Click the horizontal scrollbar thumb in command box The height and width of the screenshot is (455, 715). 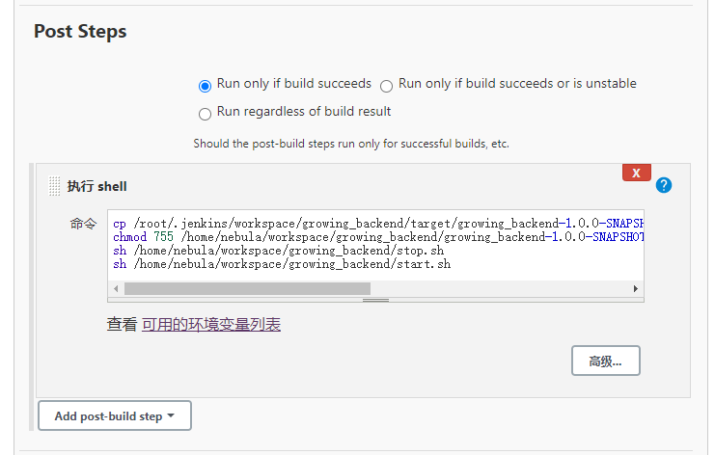[x=247, y=288]
